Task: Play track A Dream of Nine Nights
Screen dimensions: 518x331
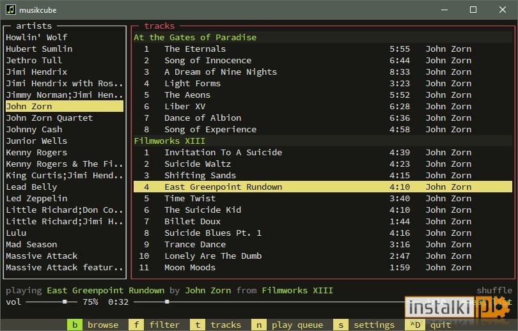Action: 323,72
